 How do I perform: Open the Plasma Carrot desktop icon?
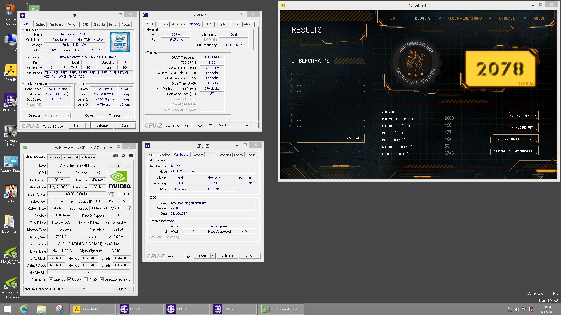click(x=11, y=15)
